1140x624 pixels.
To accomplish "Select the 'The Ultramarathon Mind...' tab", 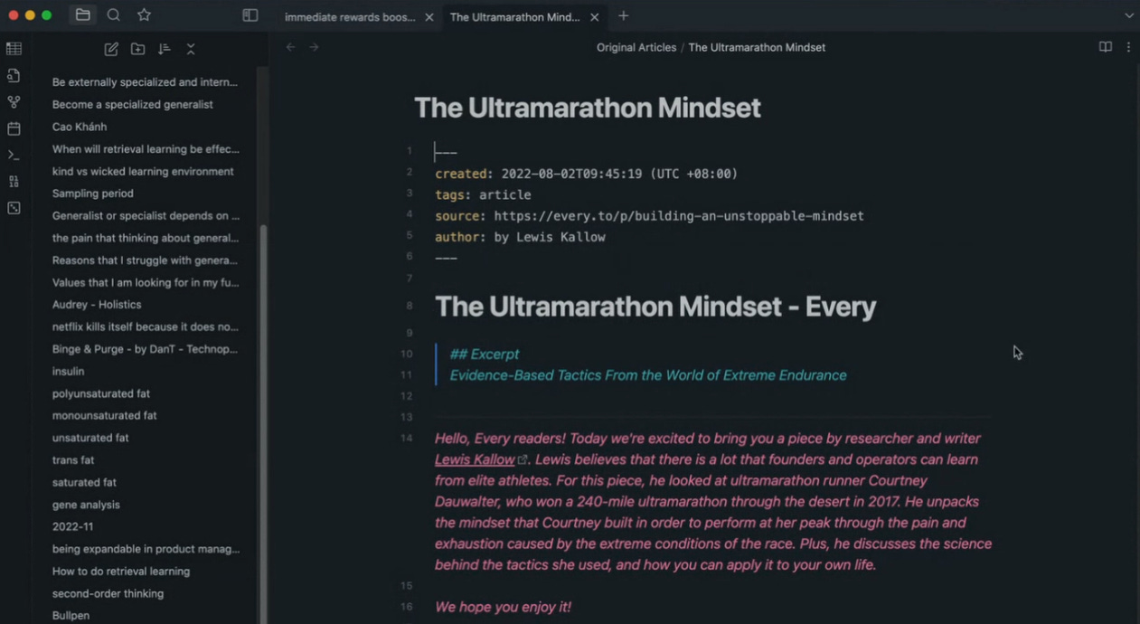I will click(514, 16).
